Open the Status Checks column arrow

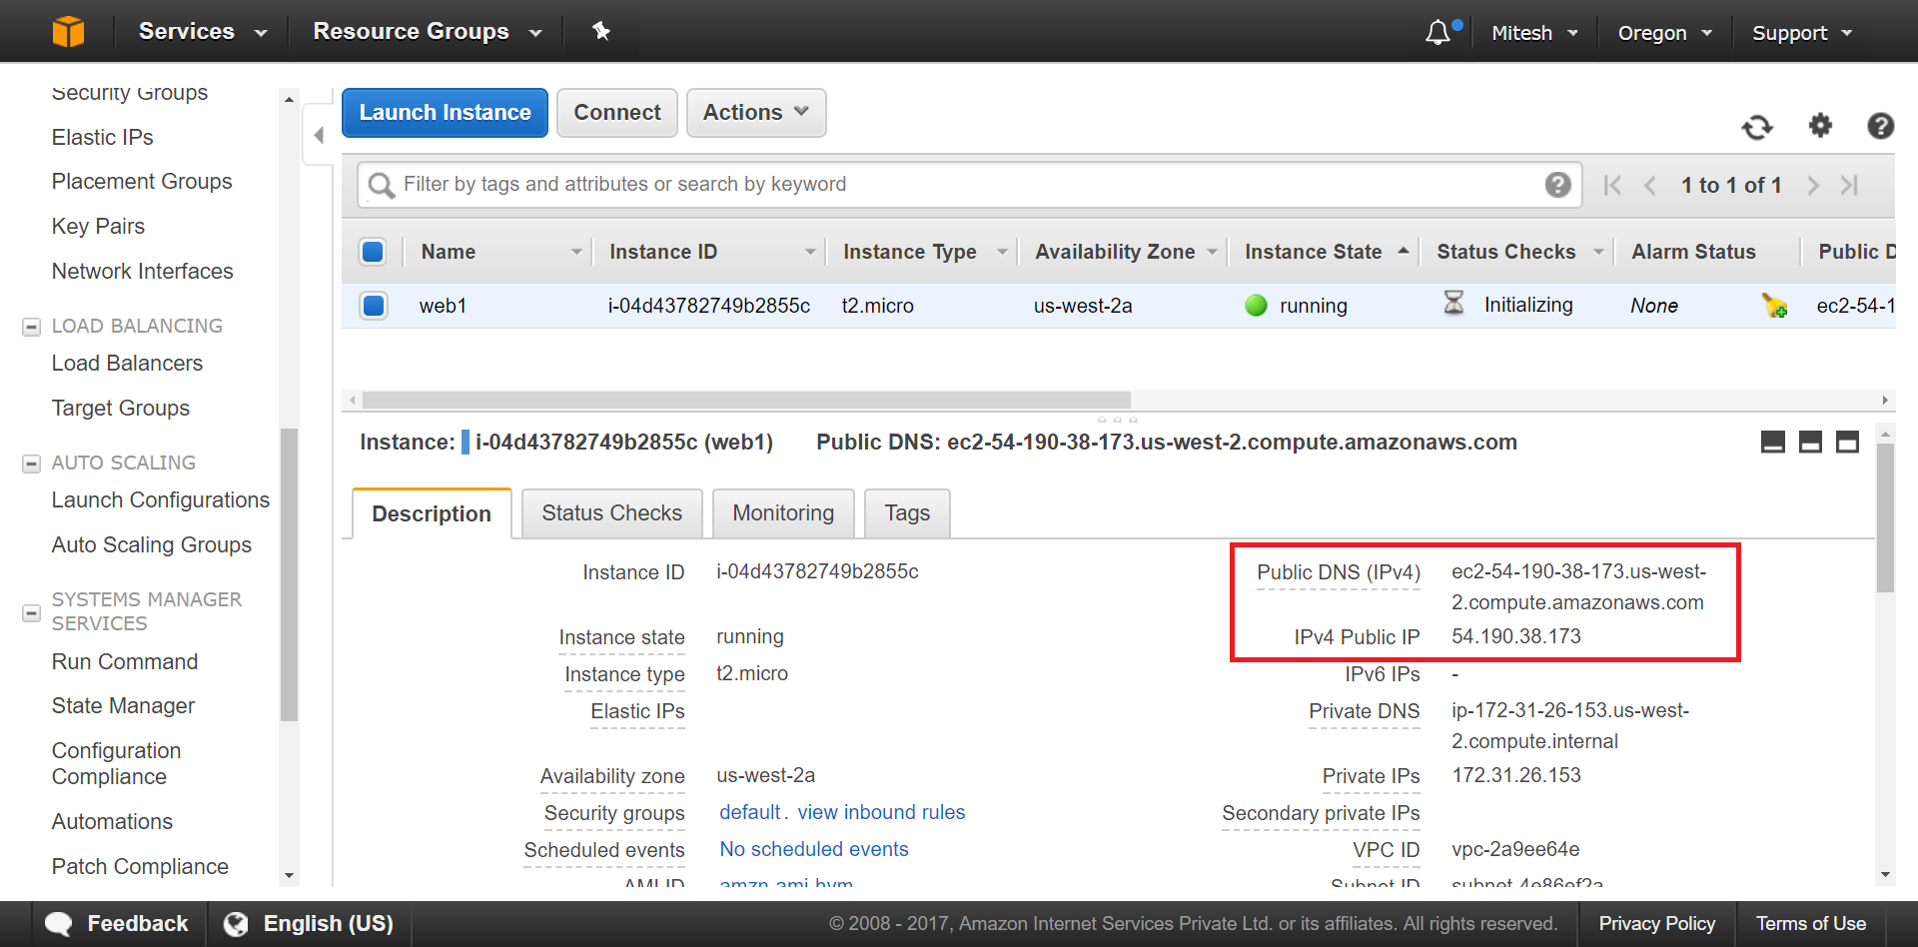point(1598,252)
